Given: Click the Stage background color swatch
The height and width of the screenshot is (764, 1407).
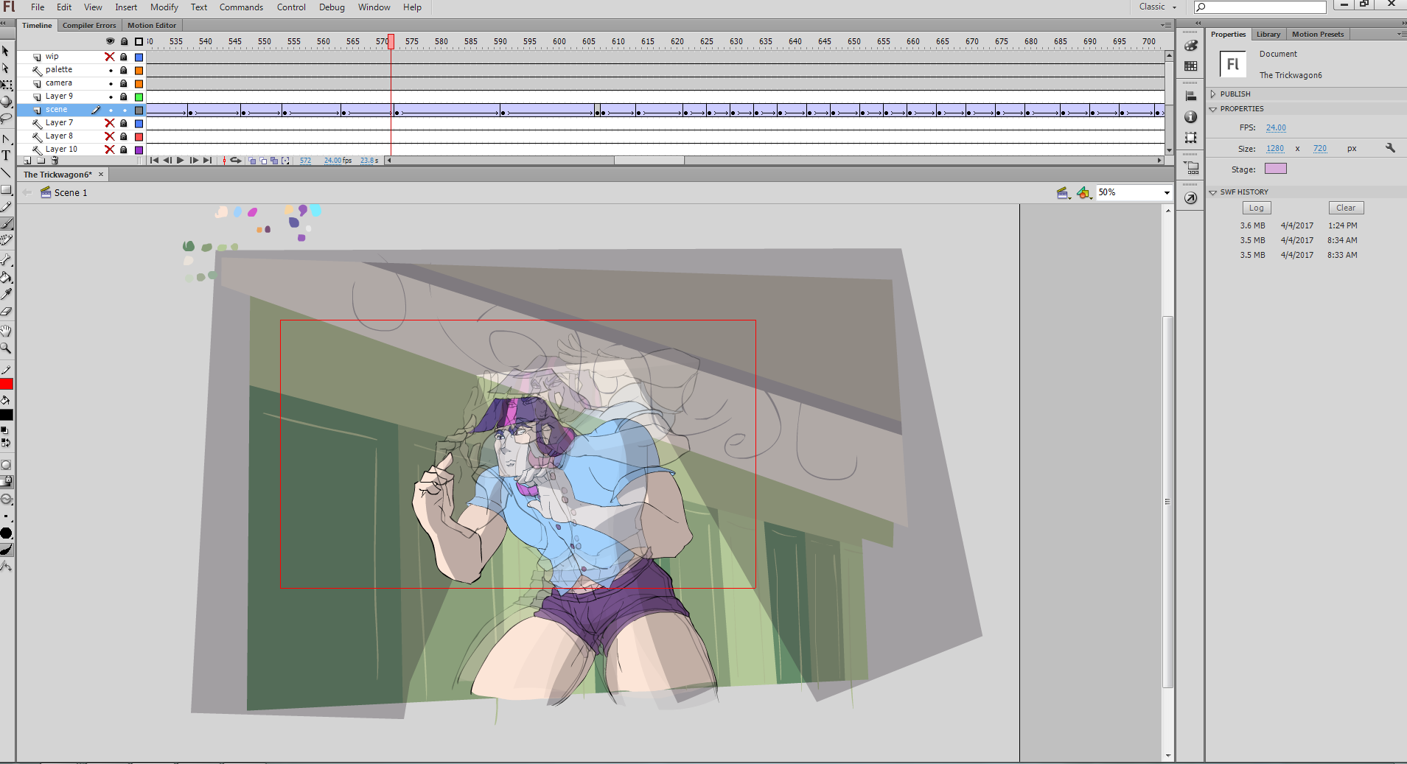Looking at the screenshot, I should (x=1275, y=169).
